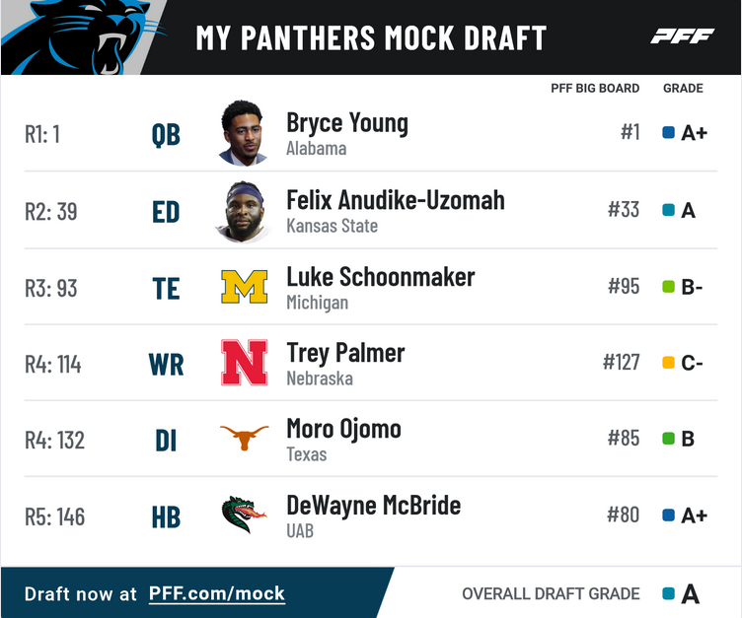Click the blue A+ grade dot for Bryce Young
The height and width of the screenshot is (618, 742).
point(668,132)
